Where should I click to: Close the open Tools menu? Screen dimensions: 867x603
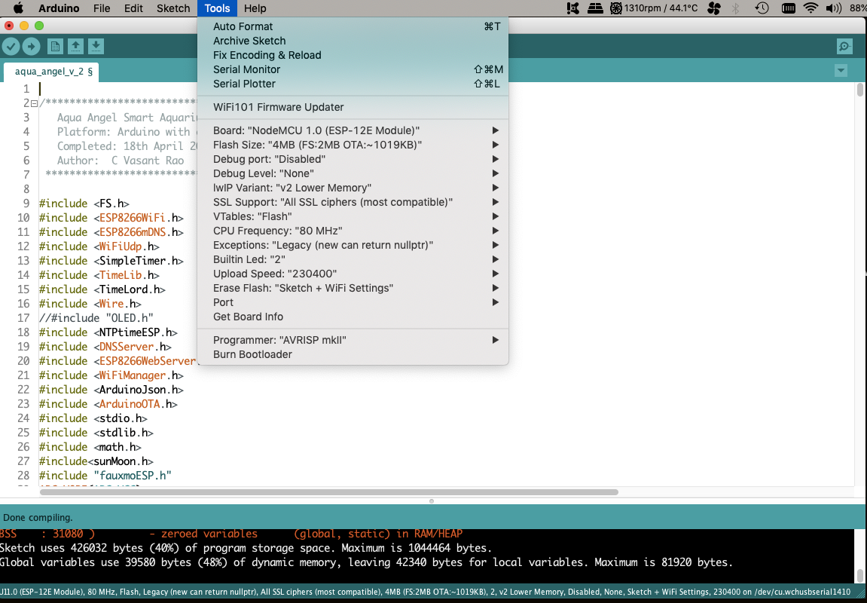click(217, 8)
